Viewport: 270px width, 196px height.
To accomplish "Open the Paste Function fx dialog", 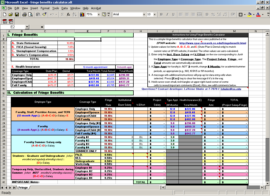I will coord(68,14).
